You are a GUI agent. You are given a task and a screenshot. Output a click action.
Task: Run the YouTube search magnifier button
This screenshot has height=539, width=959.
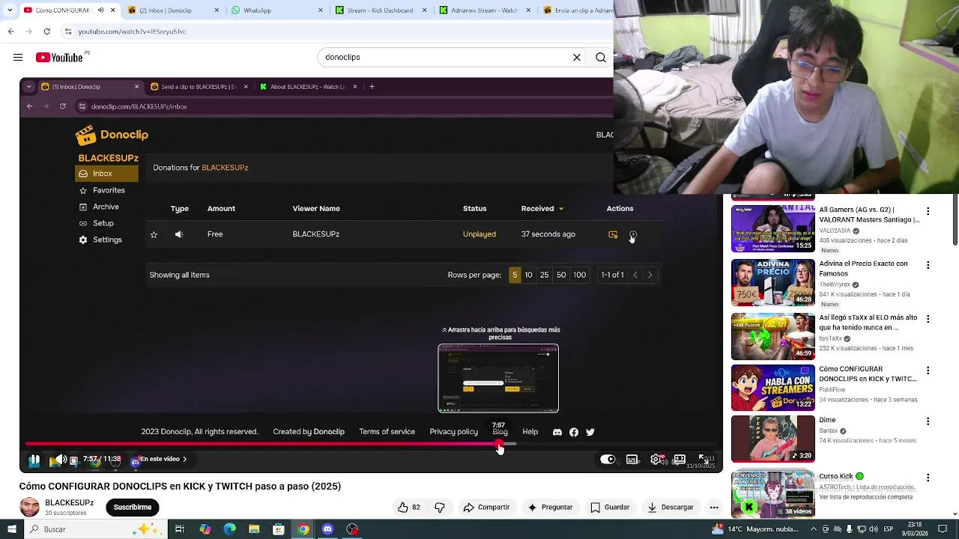point(600,57)
